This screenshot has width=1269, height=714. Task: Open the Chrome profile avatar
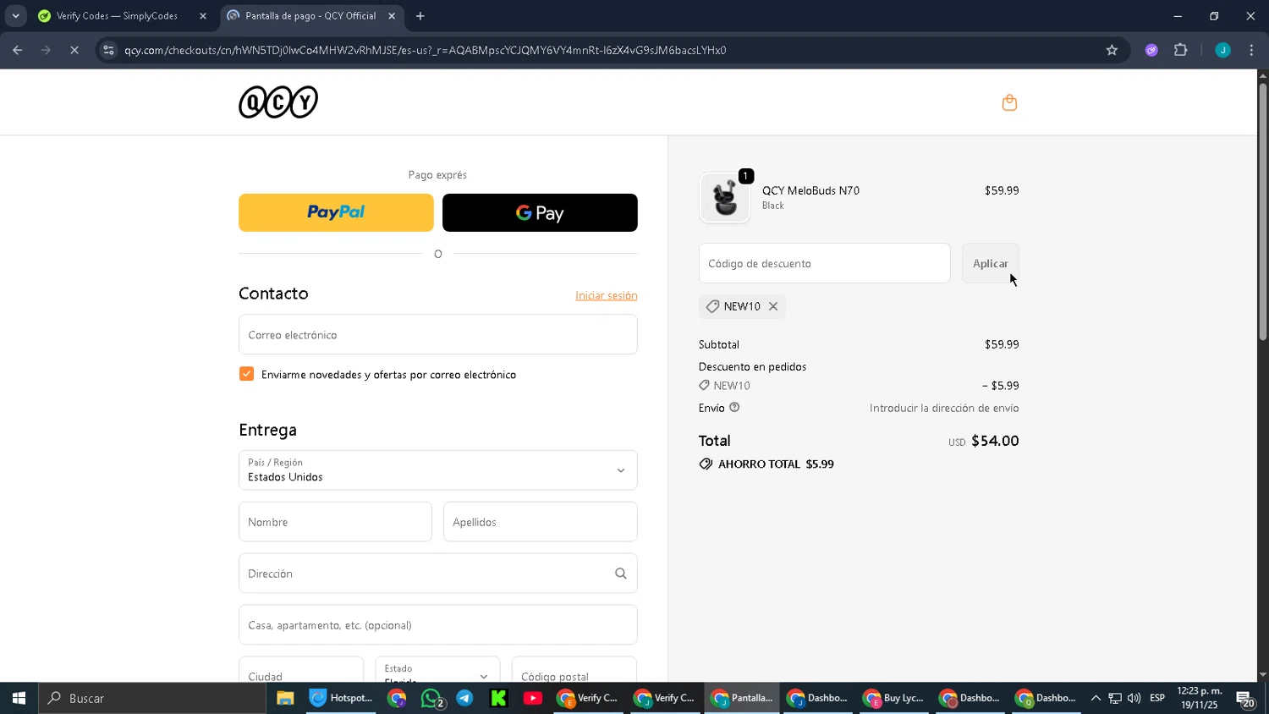coord(1222,50)
